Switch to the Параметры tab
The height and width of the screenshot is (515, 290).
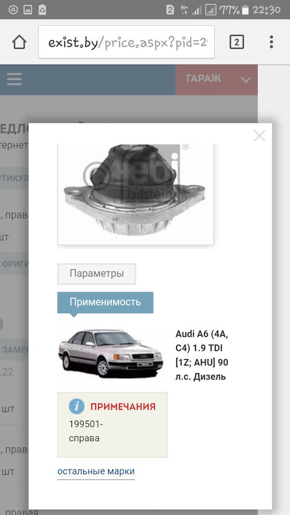tap(97, 274)
